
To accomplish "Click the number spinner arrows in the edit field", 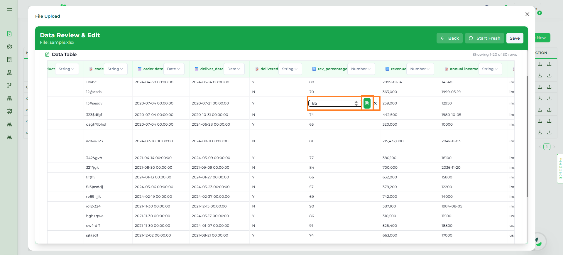I will coord(356,103).
